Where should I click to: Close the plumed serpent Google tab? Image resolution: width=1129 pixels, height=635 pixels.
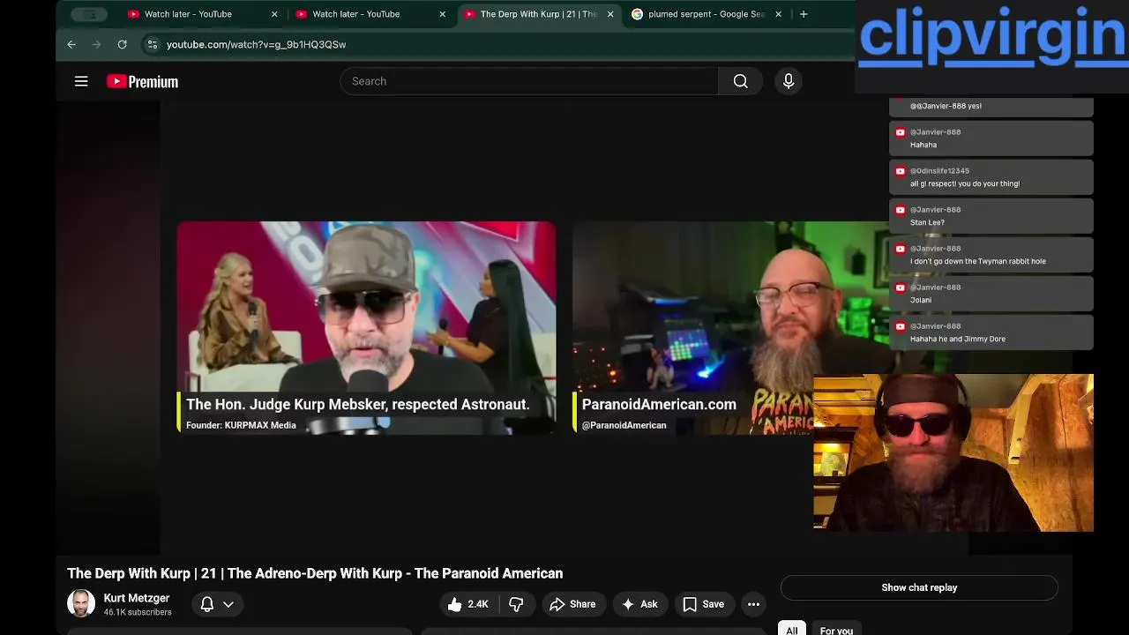(778, 14)
